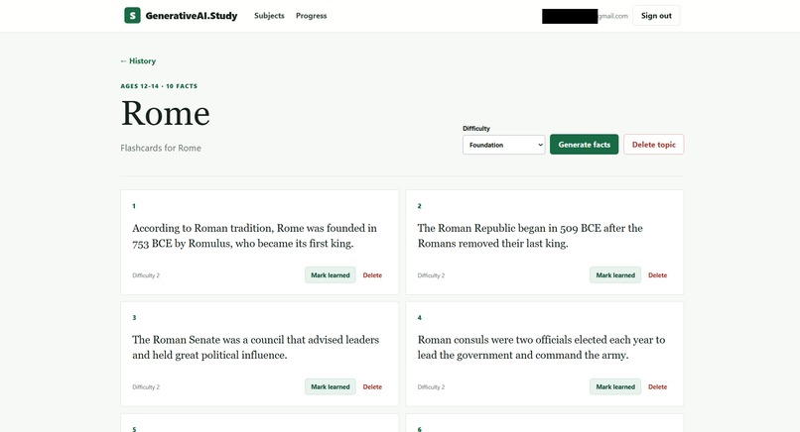The width and height of the screenshot is (800, 432).
Task: Mark fact 3 about Senate learned
Action: click(x=331, y=386)
